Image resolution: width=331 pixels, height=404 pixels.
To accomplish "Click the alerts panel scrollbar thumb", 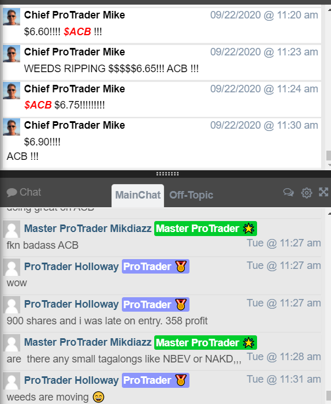I will [329, 155].
